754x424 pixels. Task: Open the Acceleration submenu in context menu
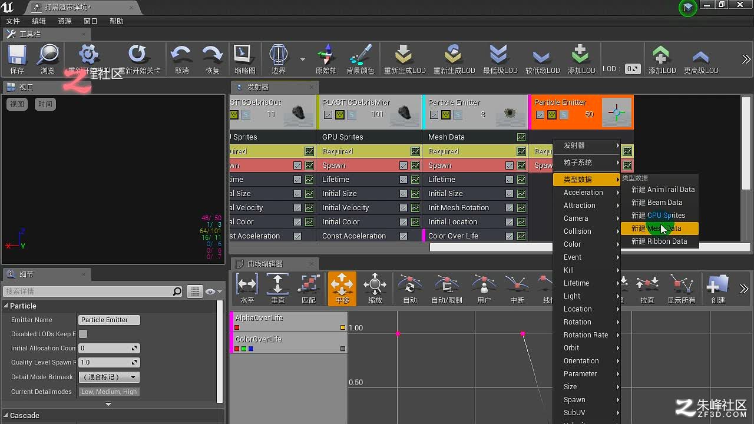point(587,193)
